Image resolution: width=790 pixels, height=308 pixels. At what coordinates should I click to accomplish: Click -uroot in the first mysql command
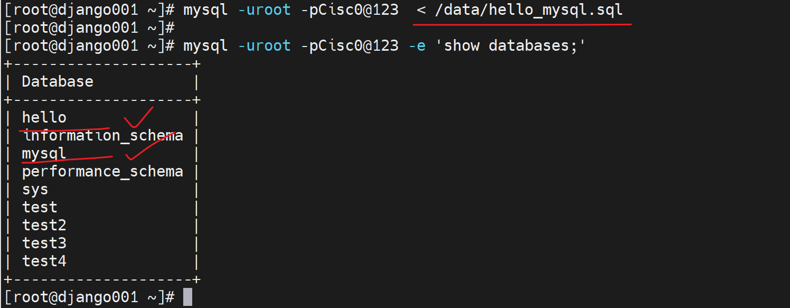[x=264, y=10]
